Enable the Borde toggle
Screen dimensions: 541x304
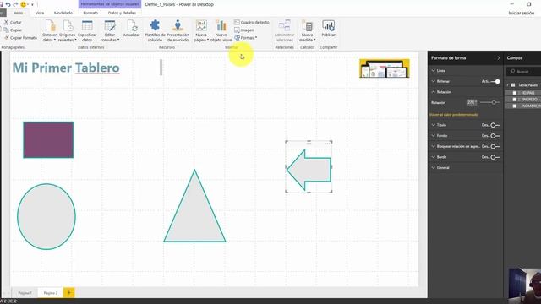click(x=495, y=157)
